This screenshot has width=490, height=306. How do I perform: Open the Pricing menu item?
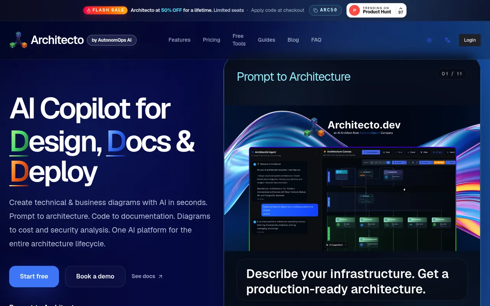(211, 40)
